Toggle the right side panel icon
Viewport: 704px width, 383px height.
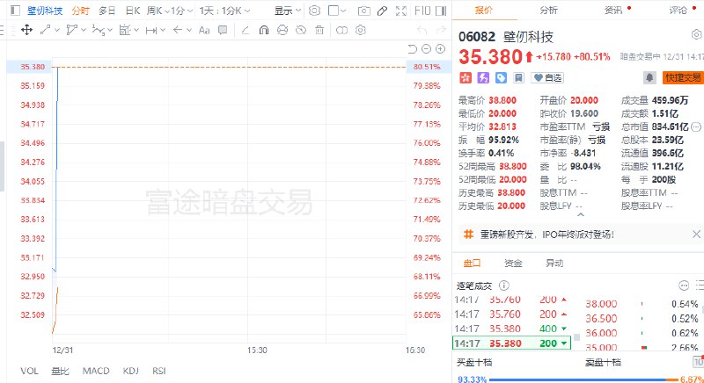[x=442, y=11]
